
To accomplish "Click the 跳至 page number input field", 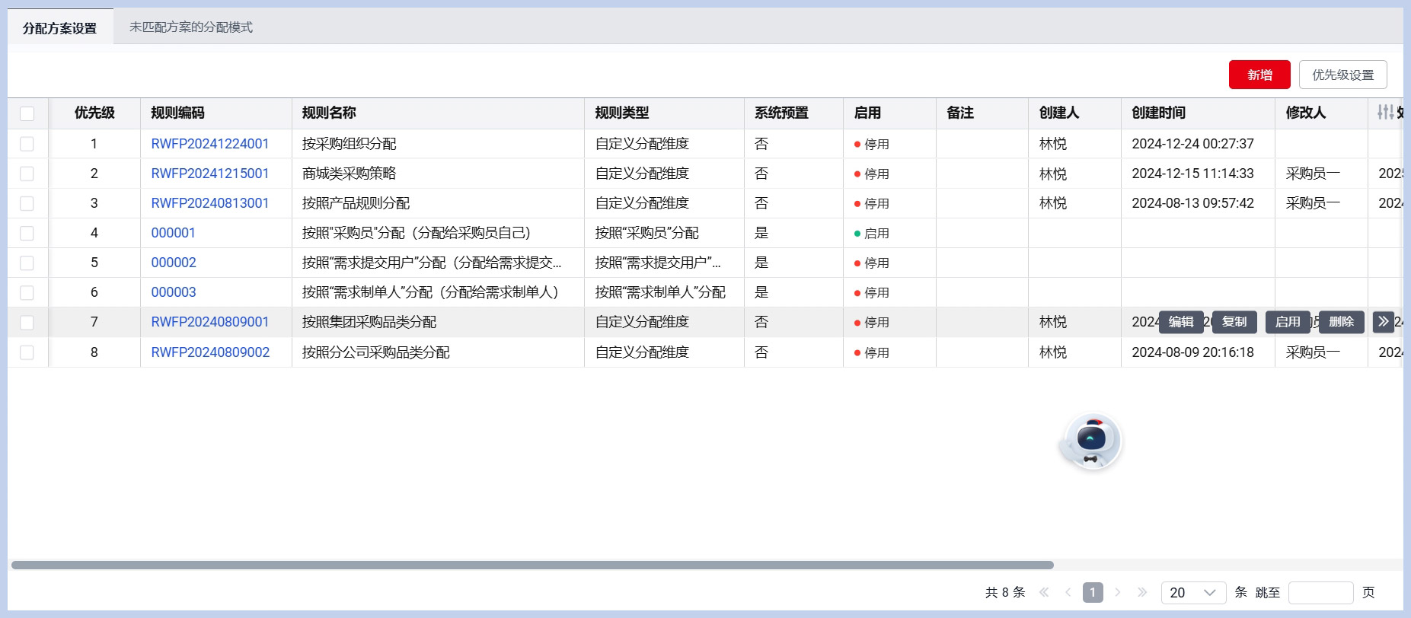I will (1320, 592).
